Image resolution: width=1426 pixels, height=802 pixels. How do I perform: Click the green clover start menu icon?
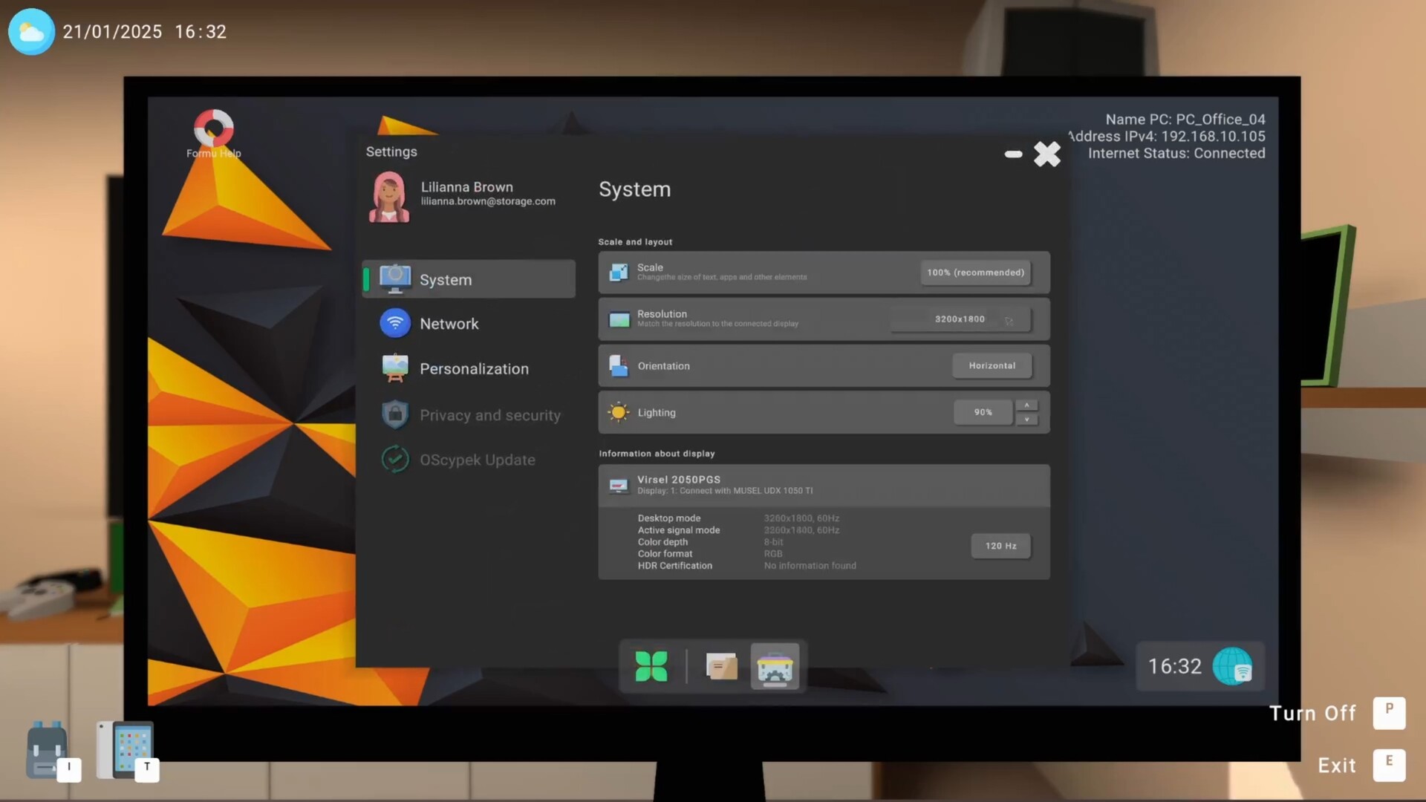(x=651, y=666)
